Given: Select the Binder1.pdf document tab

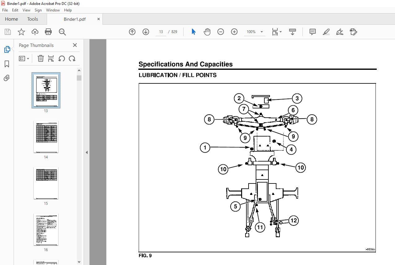Looking at the screenshot, I should (x=75, y=19).
